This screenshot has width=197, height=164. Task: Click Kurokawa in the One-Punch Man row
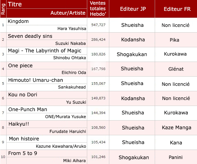click(176, 113)
